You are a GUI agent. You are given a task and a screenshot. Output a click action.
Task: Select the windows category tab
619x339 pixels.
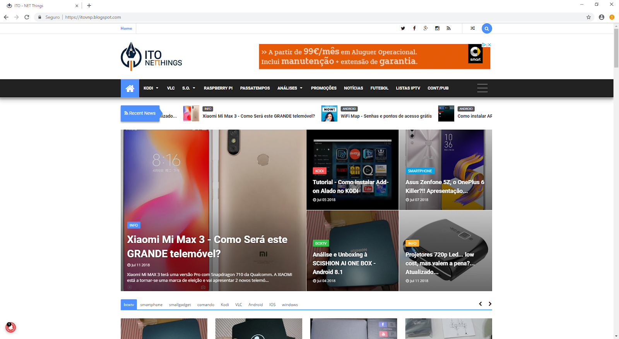pyautogui.click(x=290, y=305)
